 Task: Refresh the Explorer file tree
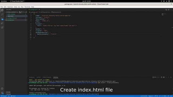tap(24, 12)
